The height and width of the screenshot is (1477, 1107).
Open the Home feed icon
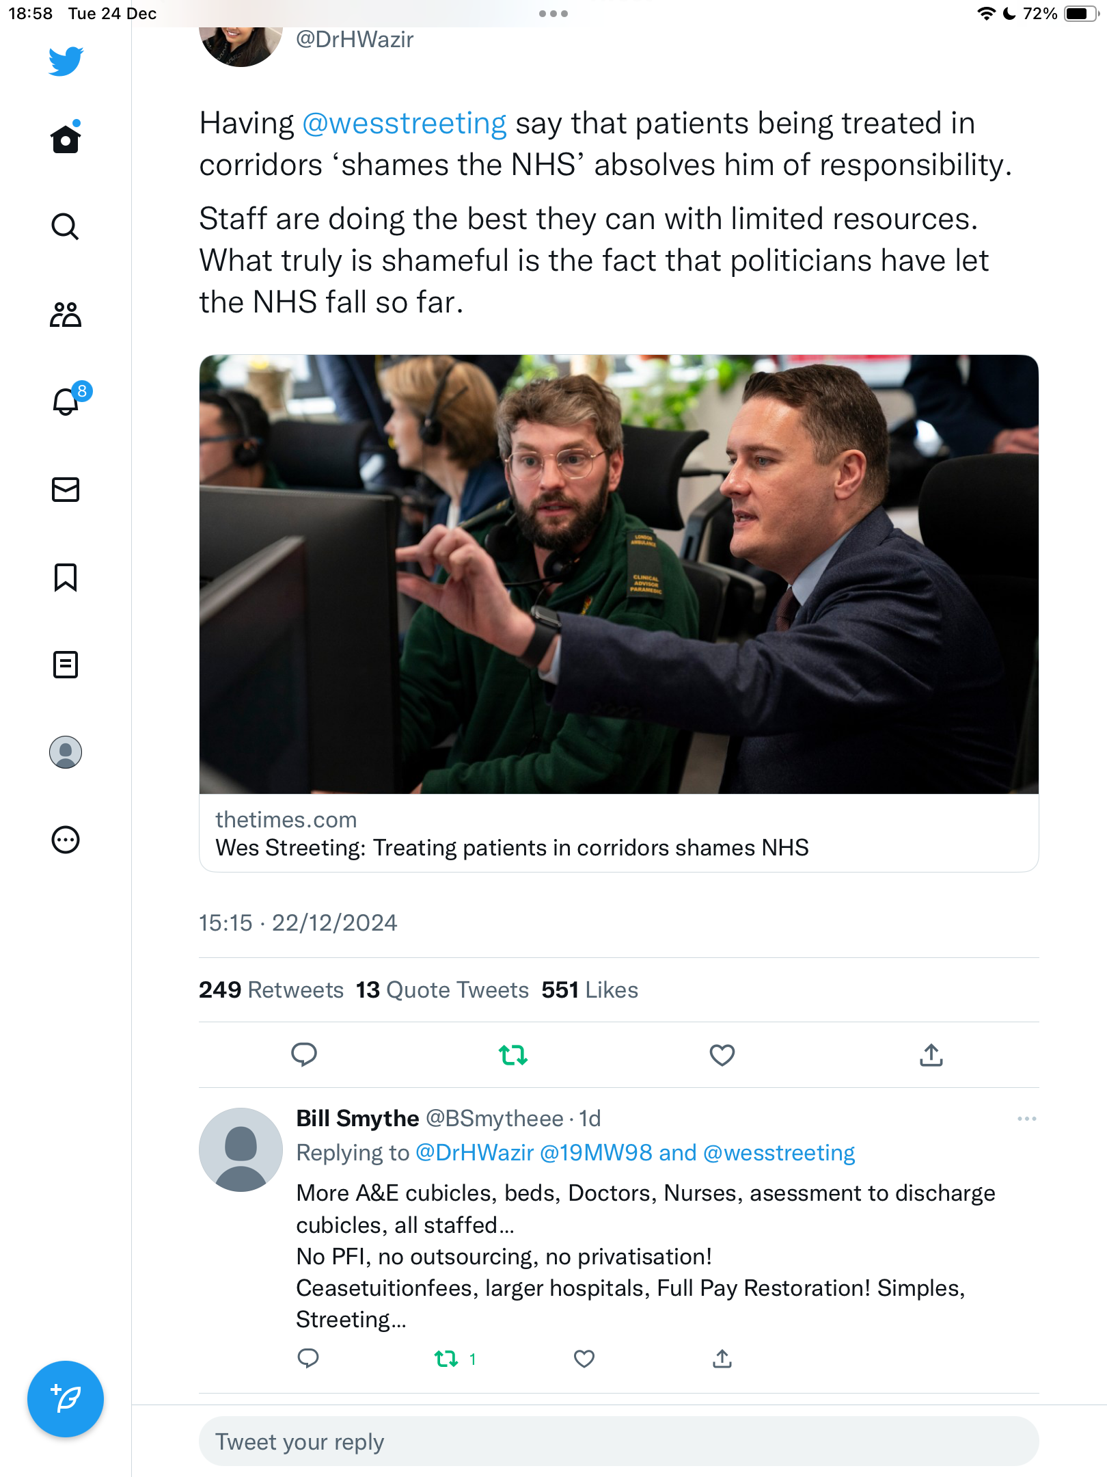point(66,139)
